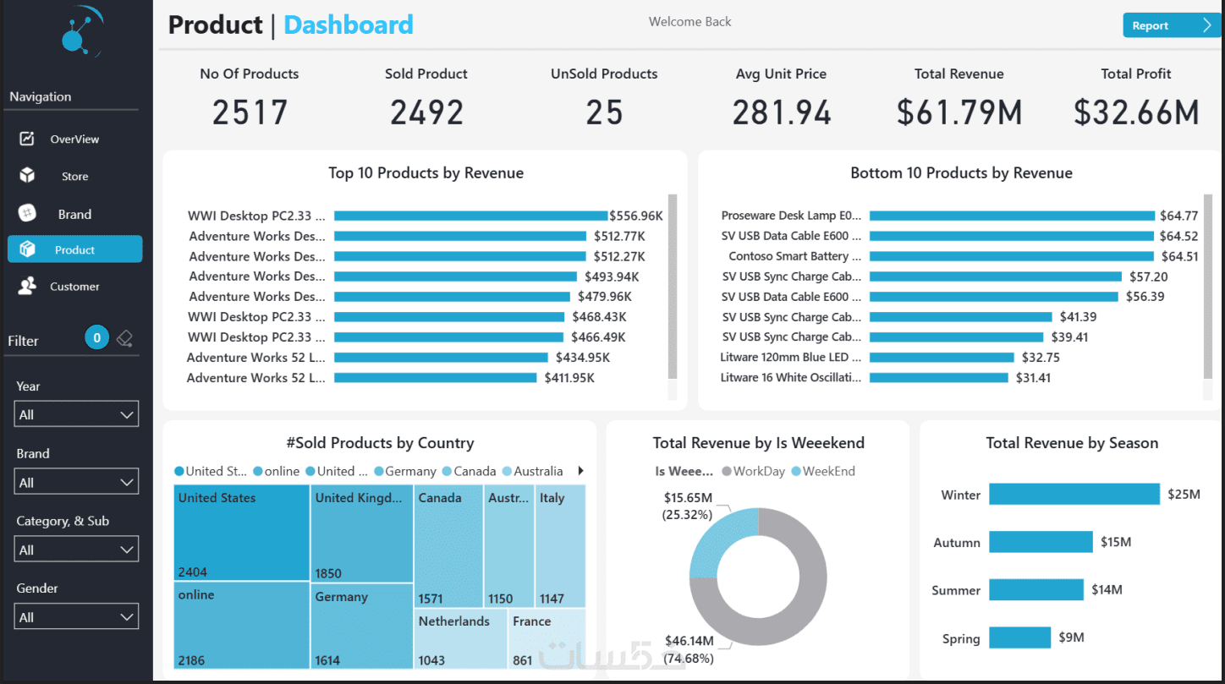Switch to the Customer navigation page

pyautogui.click(x=74, y=287)
